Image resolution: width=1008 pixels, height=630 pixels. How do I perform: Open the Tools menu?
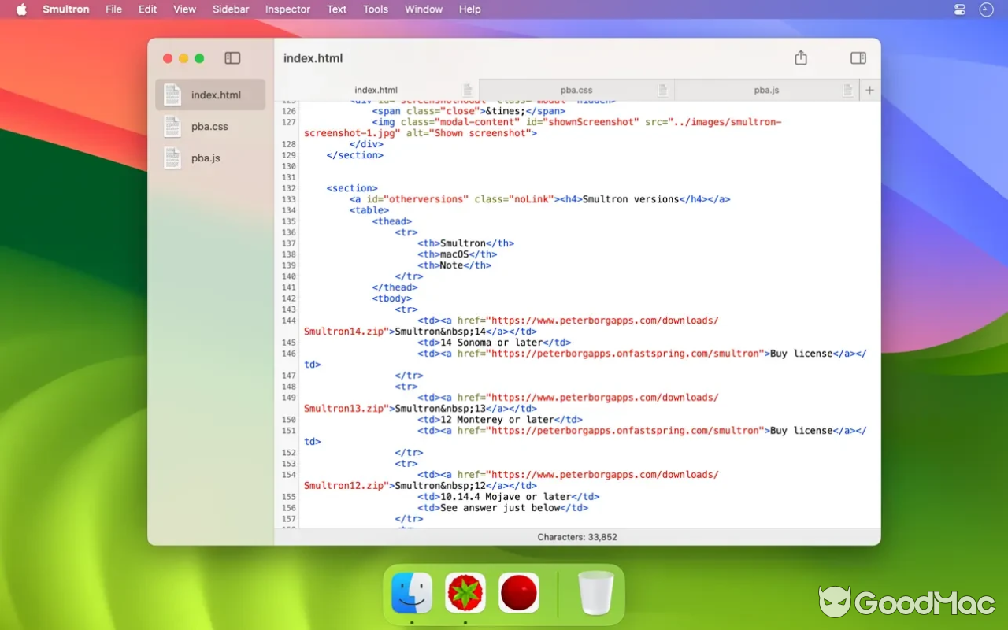pyautogui.click(x=375, y=9)
